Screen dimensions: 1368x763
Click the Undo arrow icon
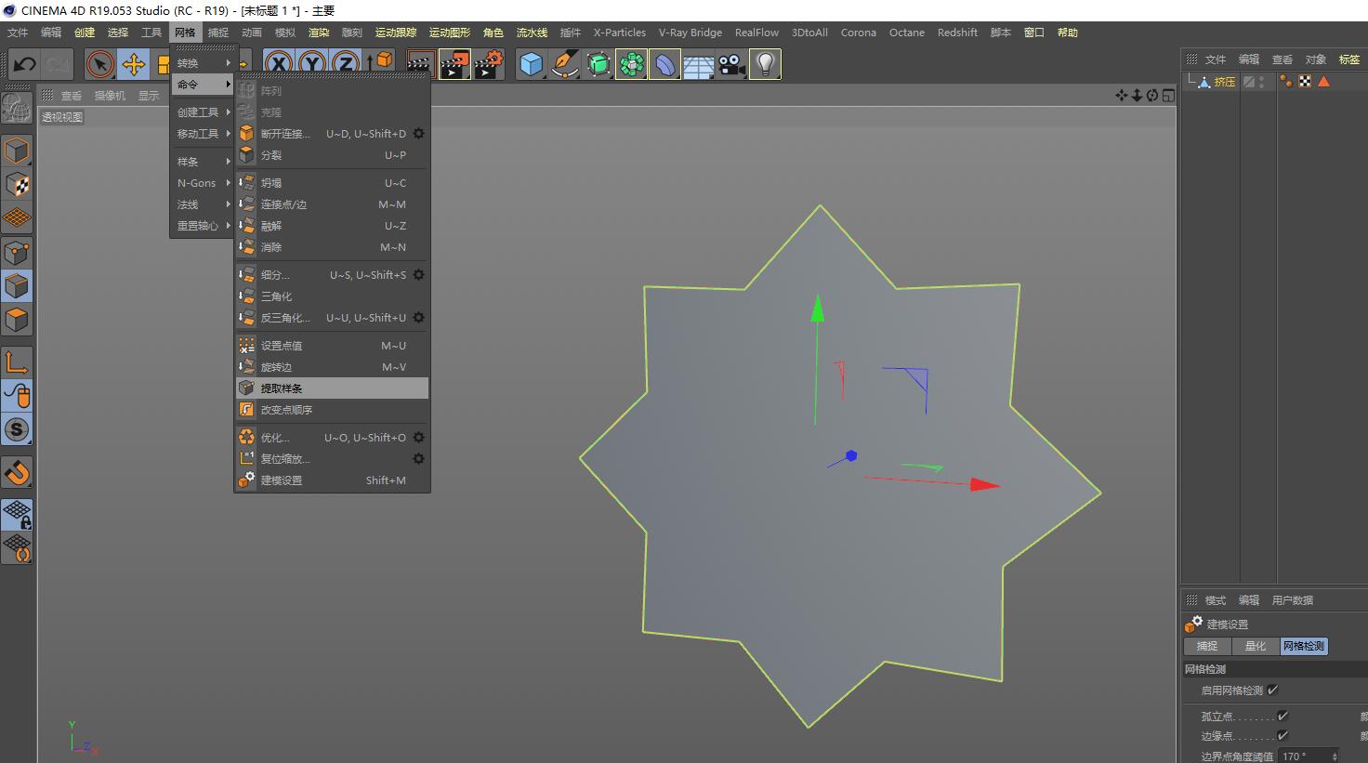point(25,64)
